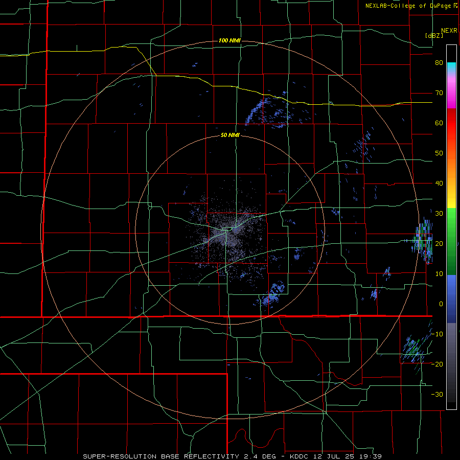Click the 70 value on the dBZ scale
Screen dimensions: 460x460
click(x=439, y=93)
